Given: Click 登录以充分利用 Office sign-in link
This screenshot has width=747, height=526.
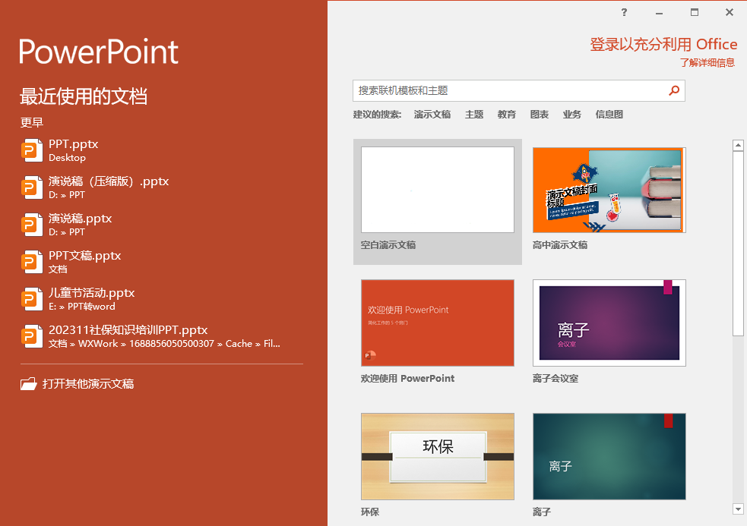Looking at the screenshot, I should (663, 44).
